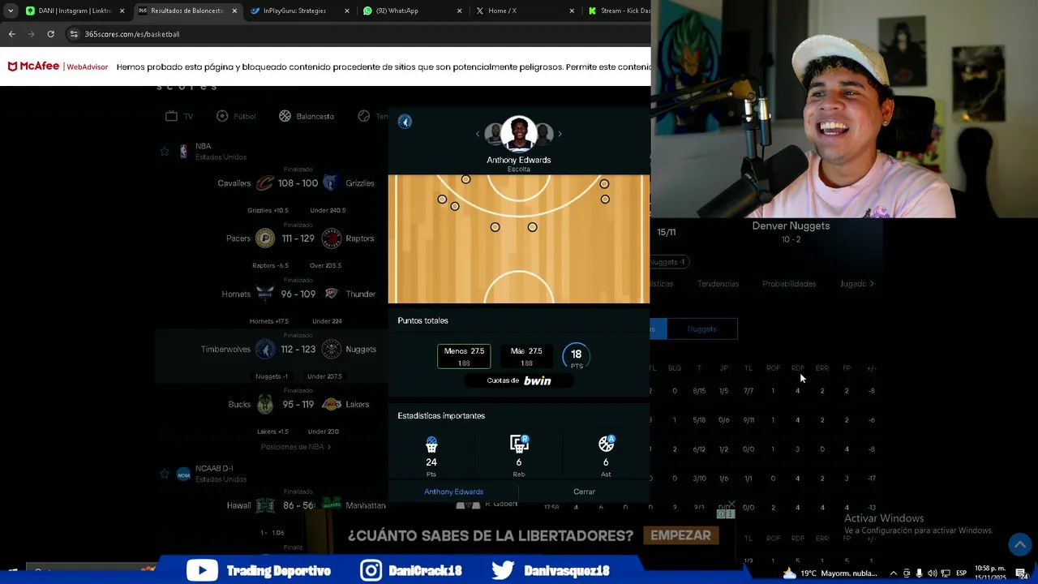
Task: Click the Timberwolves logo in the player popup
Action: pos(405,122)
